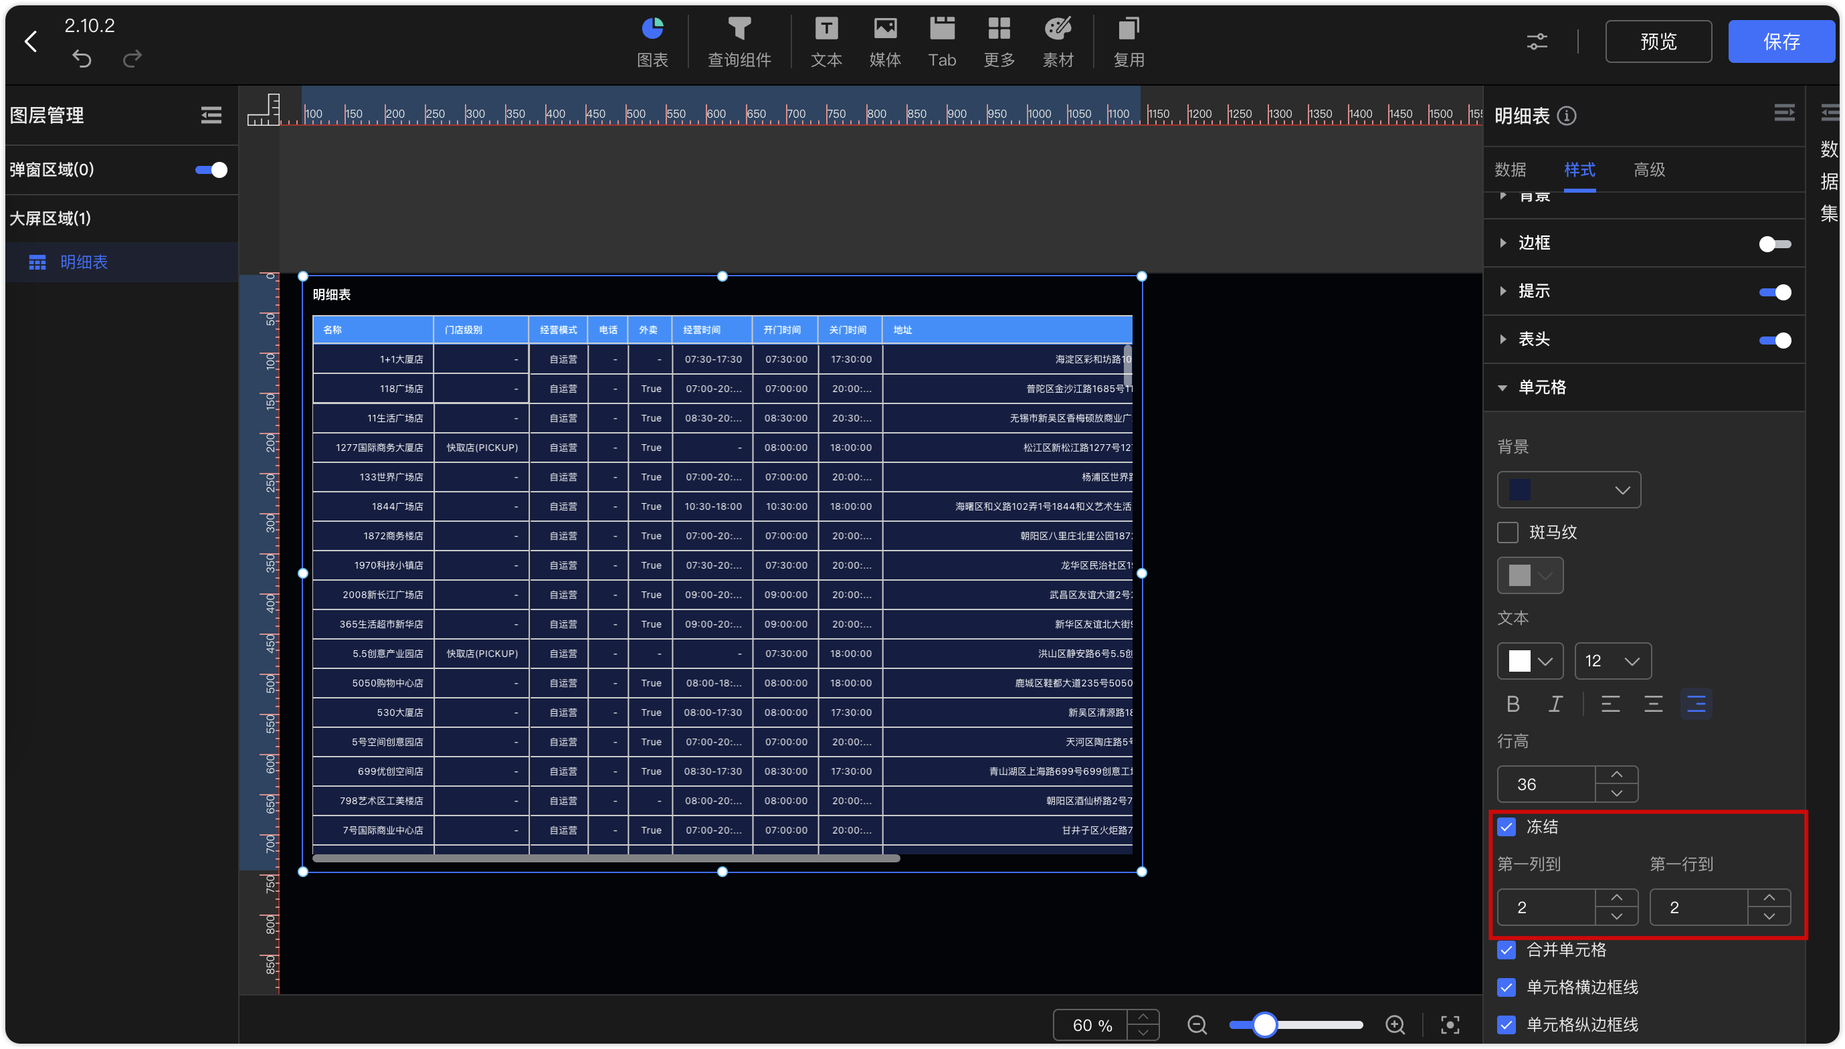Screen dimensions: 1845x1049
Task: Turn off the 提示 switch
Action: click(x=1774, y=292)
